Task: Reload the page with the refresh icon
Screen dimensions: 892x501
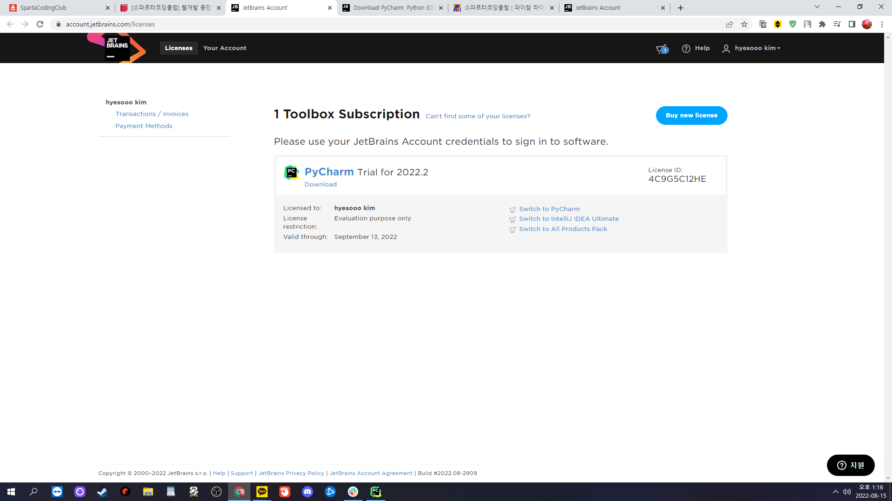Action: 40,24
